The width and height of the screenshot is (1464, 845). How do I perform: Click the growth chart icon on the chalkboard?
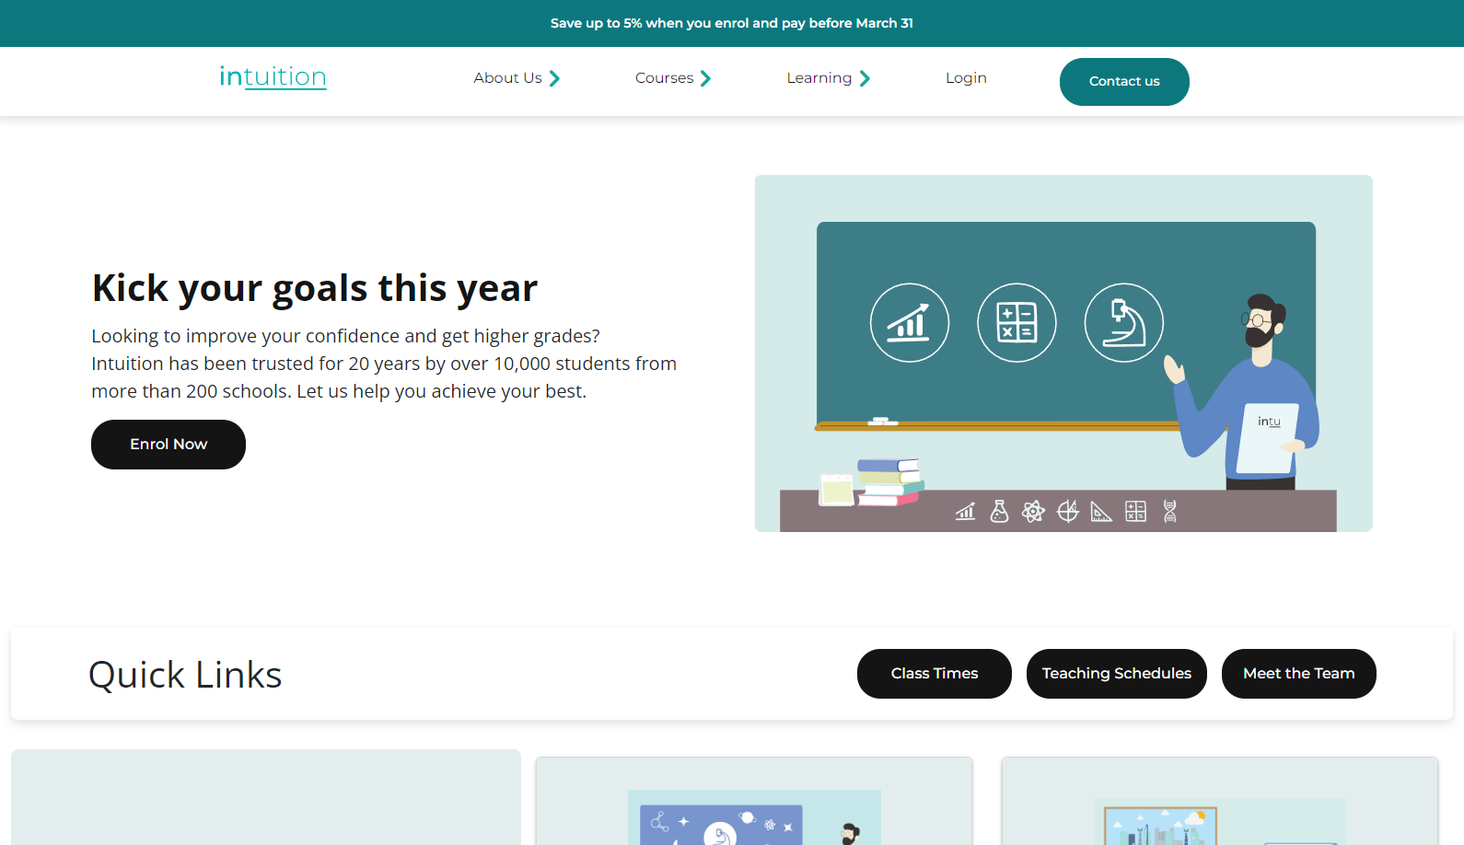pos(909,323)
